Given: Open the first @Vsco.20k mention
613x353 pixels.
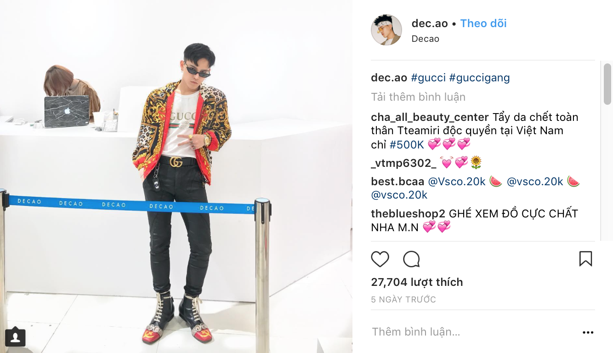Looking at the screenshot, I should 457,182.
